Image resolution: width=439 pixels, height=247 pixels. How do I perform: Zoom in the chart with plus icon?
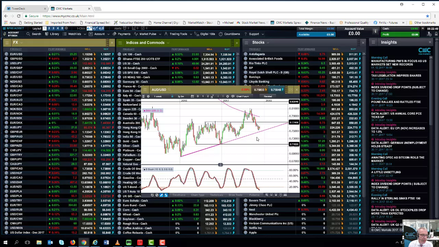point(276,195)
